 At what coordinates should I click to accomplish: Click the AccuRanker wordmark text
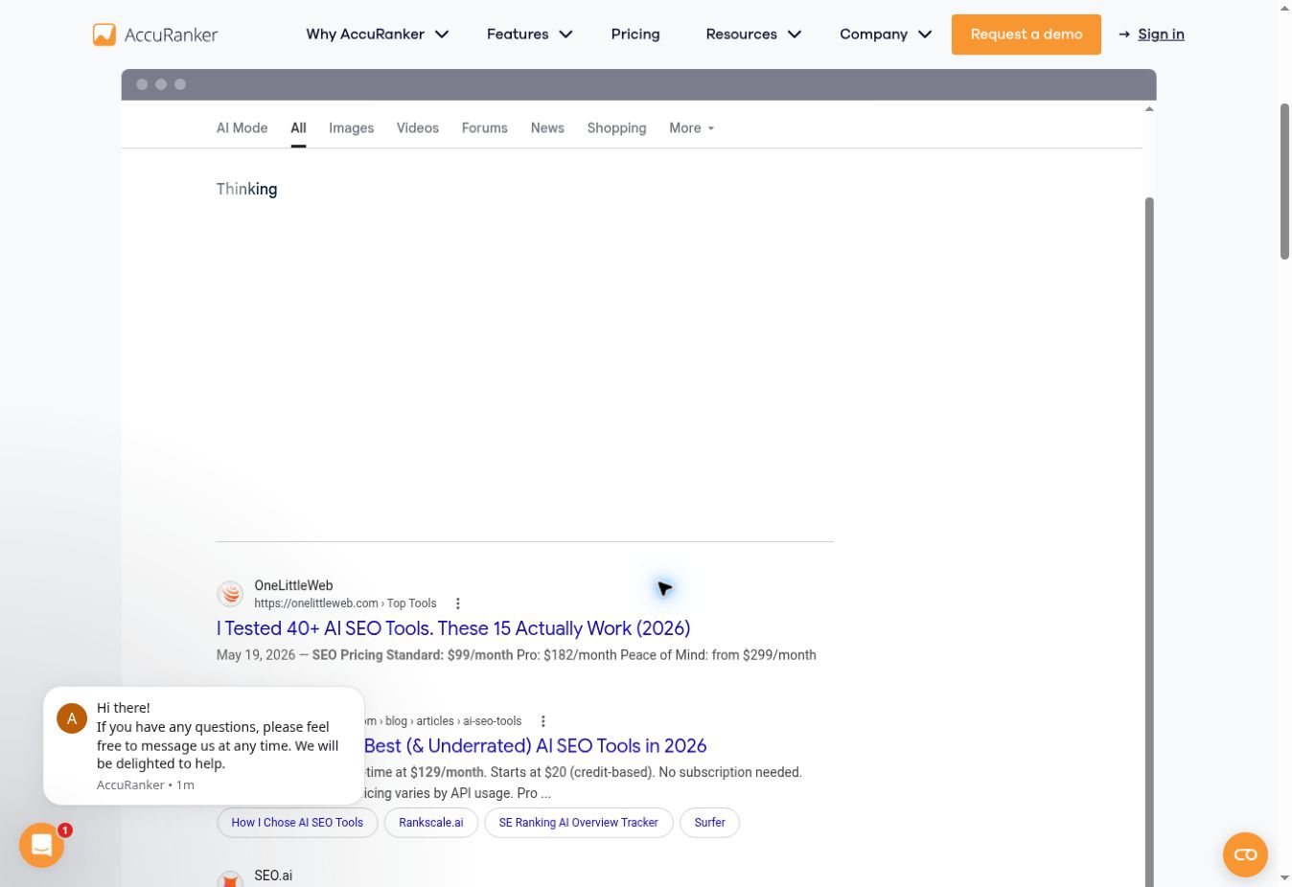pos(171,35)
